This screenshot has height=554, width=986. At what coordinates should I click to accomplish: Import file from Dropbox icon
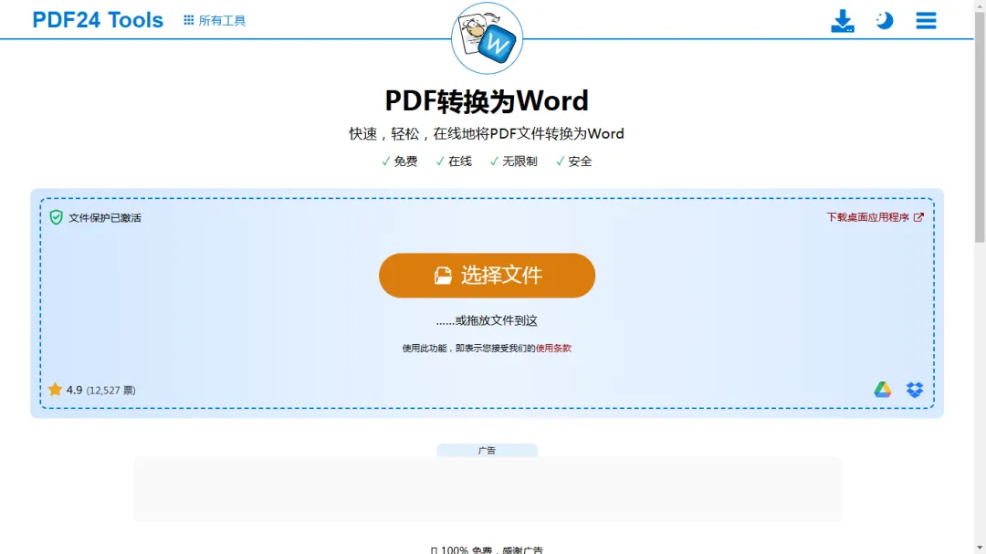[x=914, y=390]
